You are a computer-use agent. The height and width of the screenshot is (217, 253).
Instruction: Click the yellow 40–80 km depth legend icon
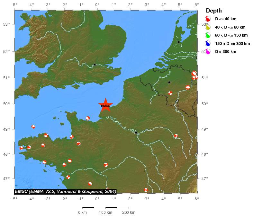point(208,27)
